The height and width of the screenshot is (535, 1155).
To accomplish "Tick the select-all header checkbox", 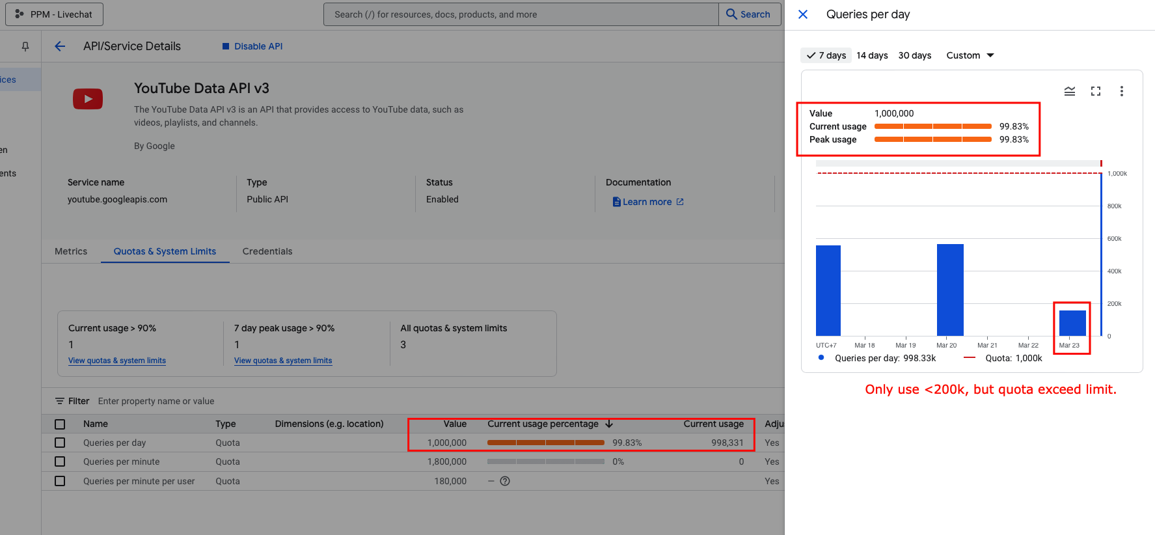I will click(x=60, y=424).
